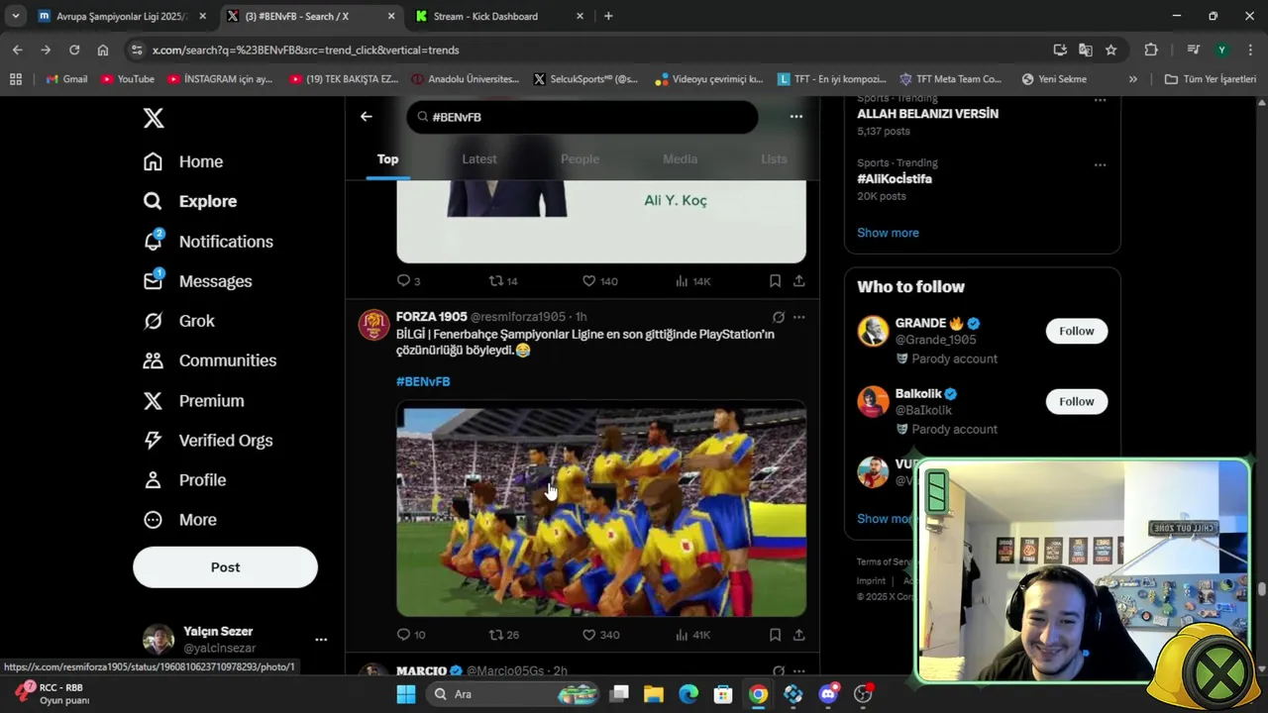This screenshot has height=713, width=1268.
Task: Focus the #BENvFB search field
Action: coord(582,117)
